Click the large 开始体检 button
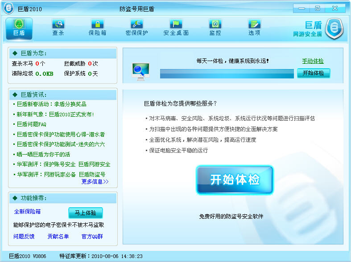The width and height of the screenshot is (351, 262). 235,180
